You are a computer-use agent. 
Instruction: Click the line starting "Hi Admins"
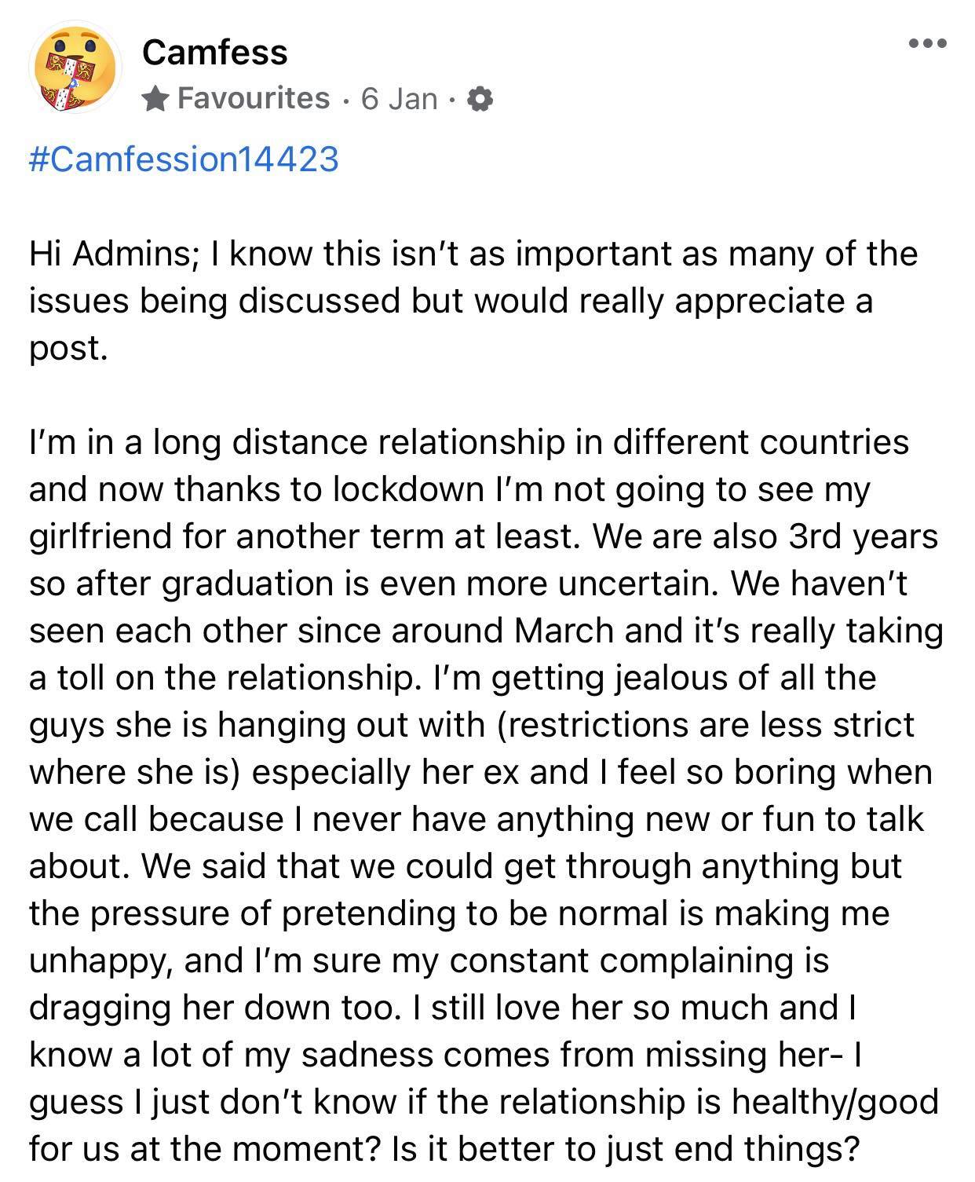coord(473,254)
